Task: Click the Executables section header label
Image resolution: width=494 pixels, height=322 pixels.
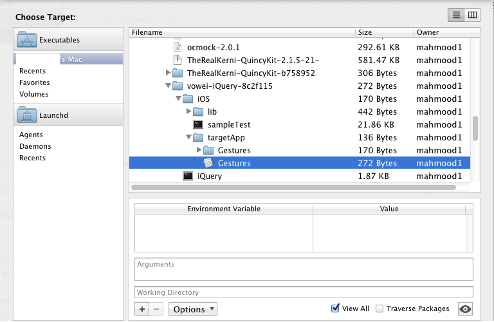Action: (60, 40)
